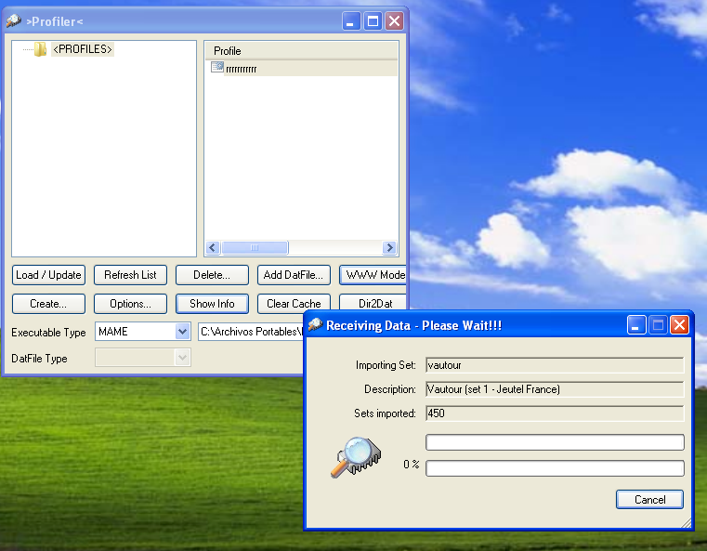Close the Profiler window
Screen dimensions: 707x551
(x=395, y=21)
